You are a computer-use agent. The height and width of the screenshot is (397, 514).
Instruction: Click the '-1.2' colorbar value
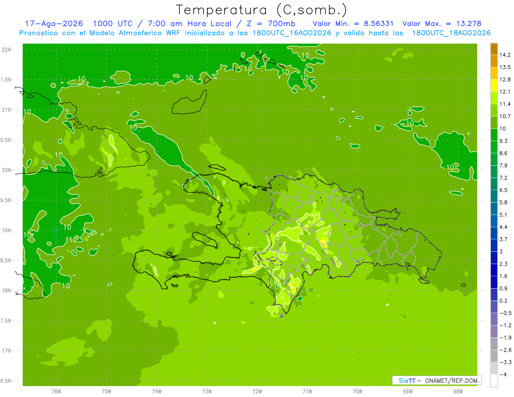pyautogui.click(x=505, y=325)
